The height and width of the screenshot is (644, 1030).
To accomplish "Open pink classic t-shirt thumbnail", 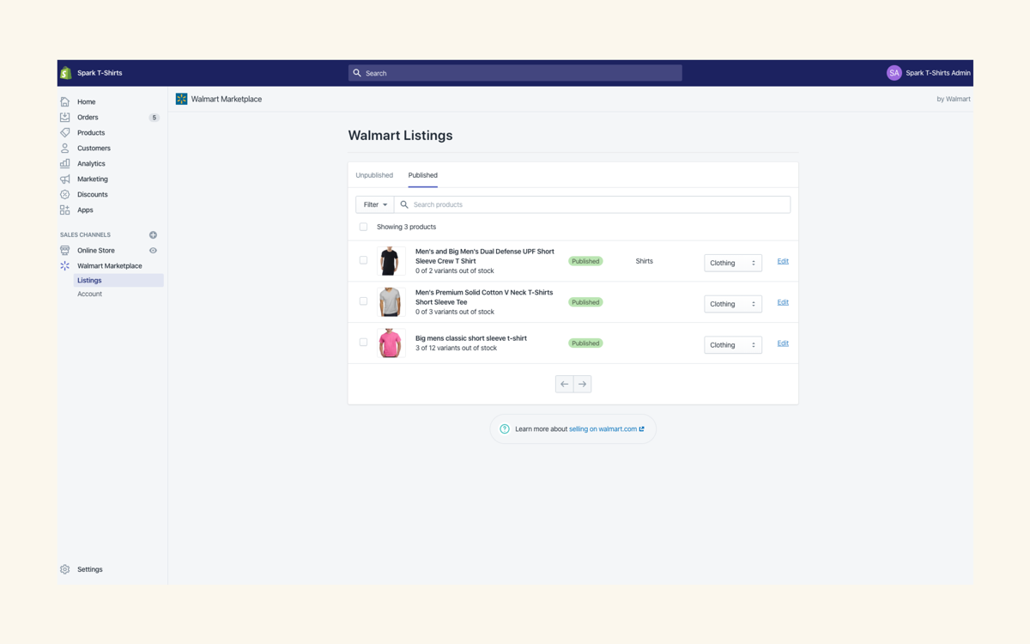I will click(x=391, y=343).
